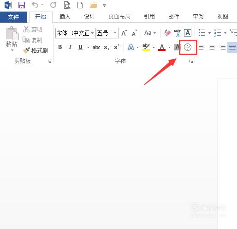Decrease font size with shrink font icon
Viewport: 237px width, 229px height.
click(x=134, y=33)
